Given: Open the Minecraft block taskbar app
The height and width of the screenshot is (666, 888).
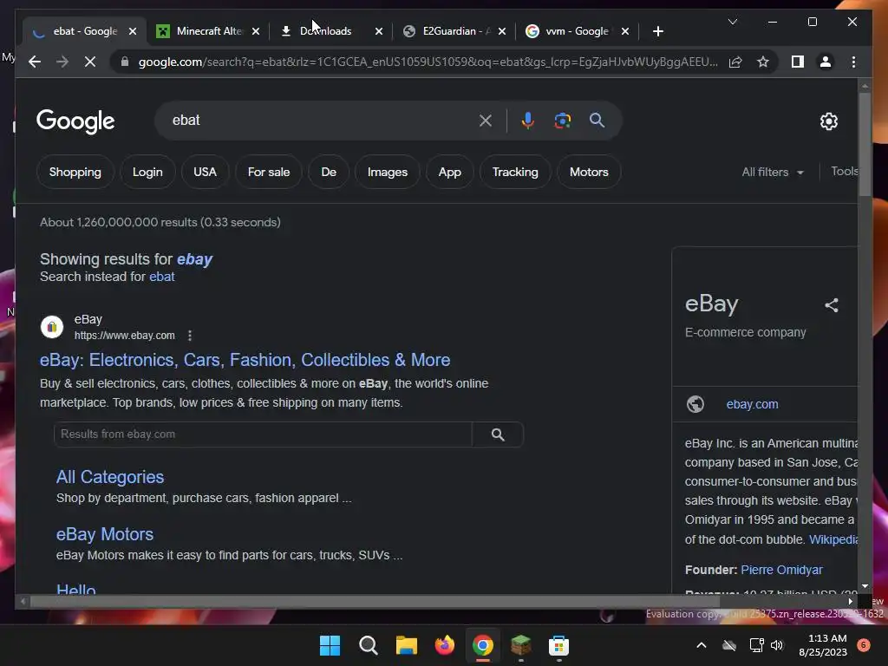Looking at the screenshot, I should (520, 645).
